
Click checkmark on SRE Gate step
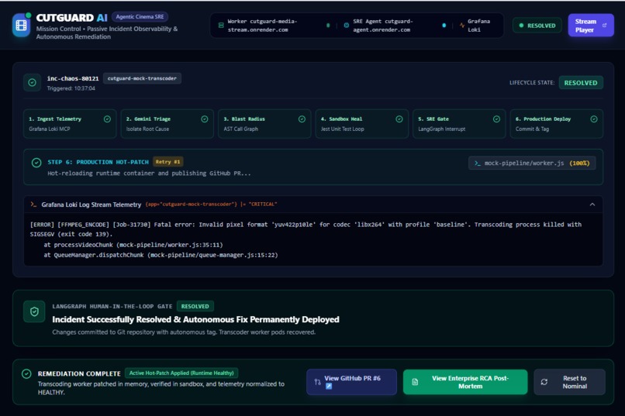click(x=496, y=119)
